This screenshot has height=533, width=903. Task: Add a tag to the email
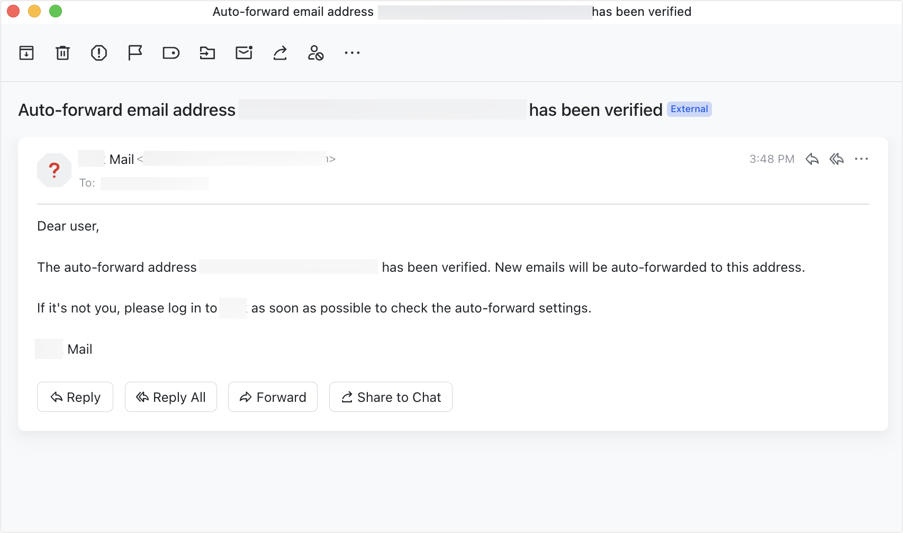[170, 53]
